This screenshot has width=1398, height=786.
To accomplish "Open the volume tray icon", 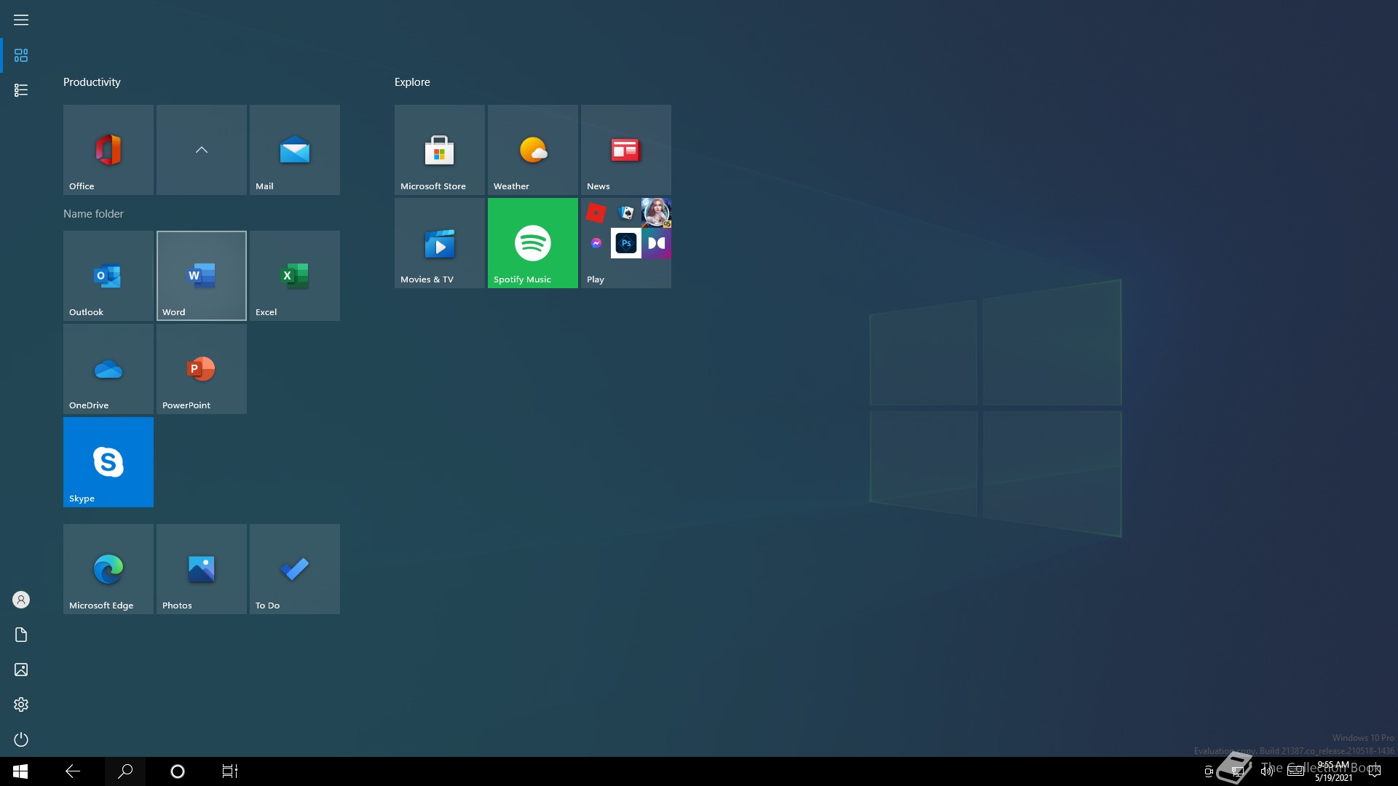I will click(x=1267, y=771).
